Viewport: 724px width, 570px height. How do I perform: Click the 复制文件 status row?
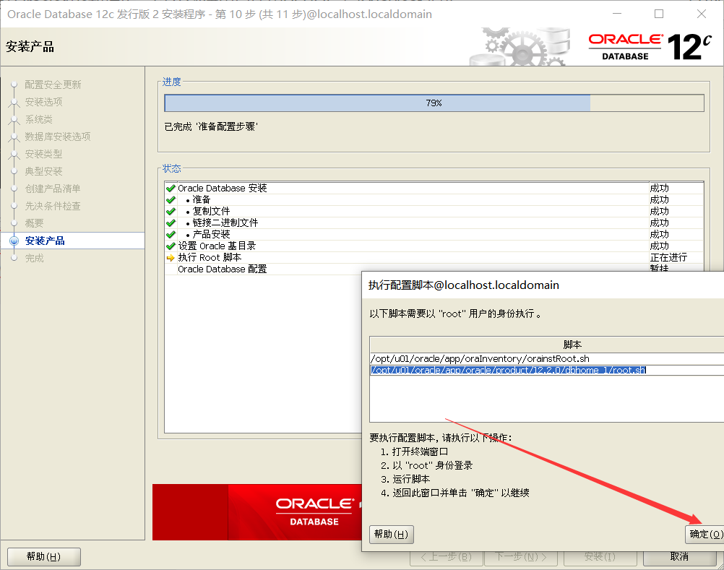coord(434,212)
